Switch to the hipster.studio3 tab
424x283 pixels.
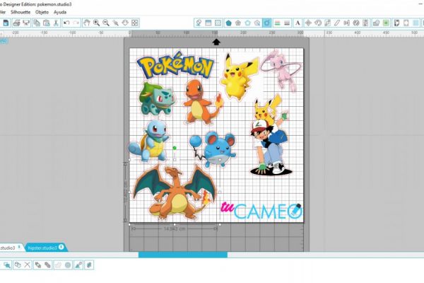(x=42, y=248)
